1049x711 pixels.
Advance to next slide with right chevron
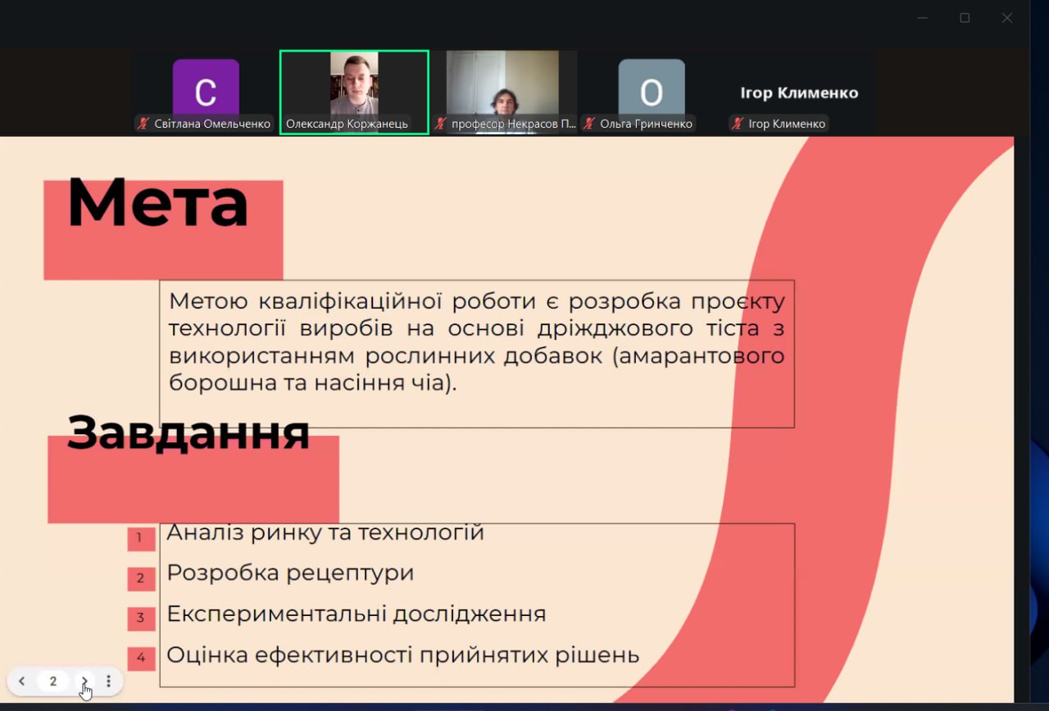pyautogui.click(x=84, y=682)
